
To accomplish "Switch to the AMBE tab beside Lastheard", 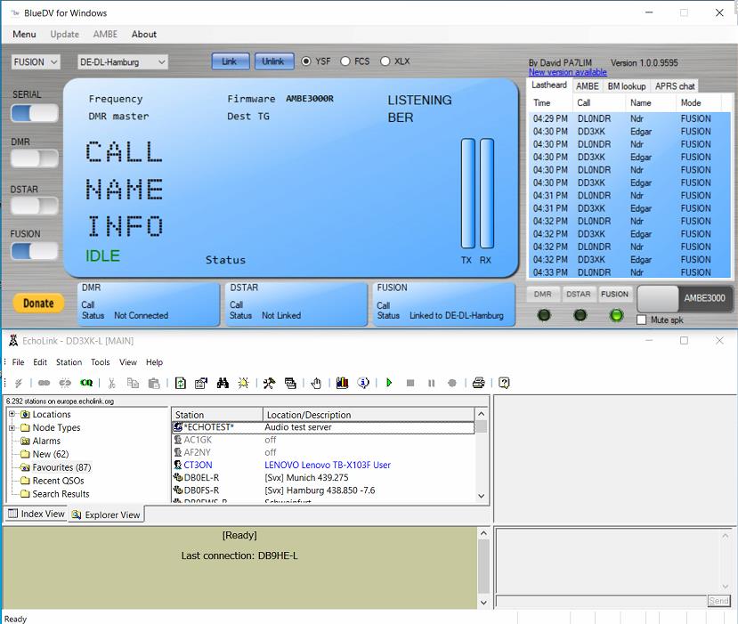I will (588, 86).
